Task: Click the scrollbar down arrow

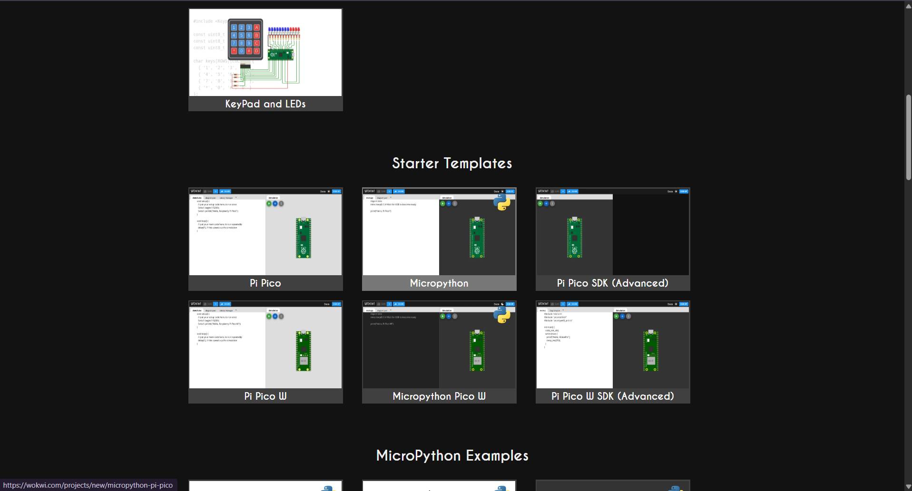Action: click(x=908, y=487)
